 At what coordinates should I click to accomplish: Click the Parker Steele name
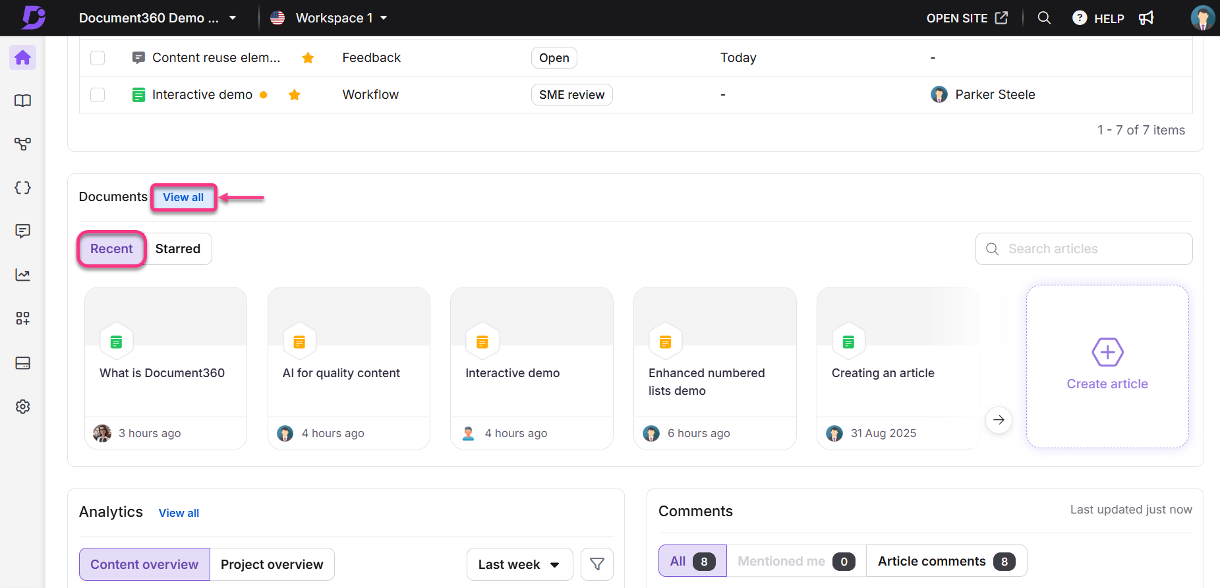995,94
